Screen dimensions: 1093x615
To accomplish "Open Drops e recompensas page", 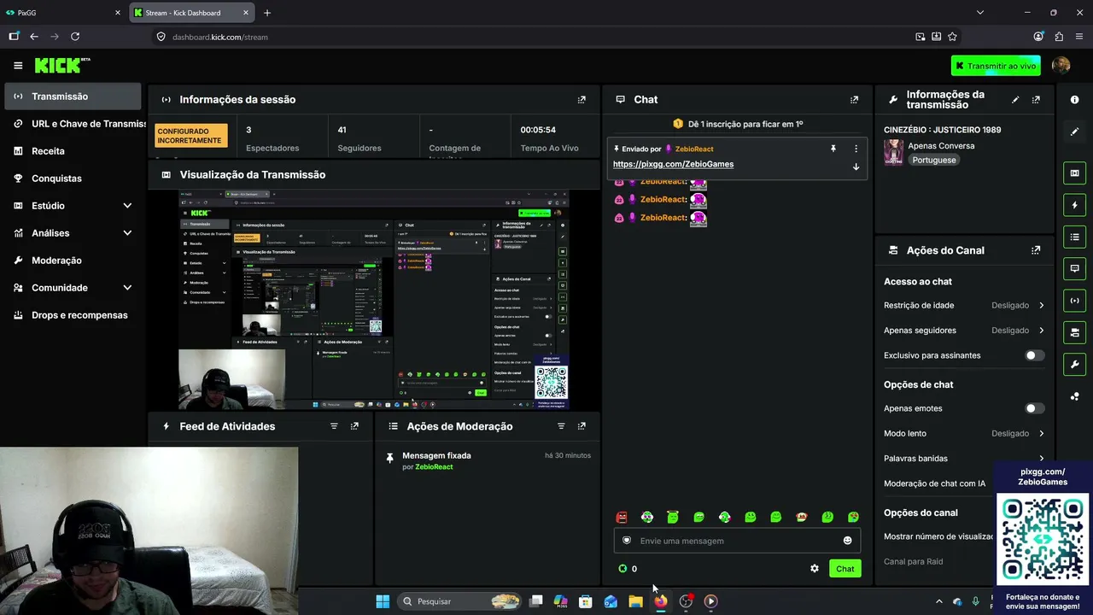I will [x=72, y=315].
